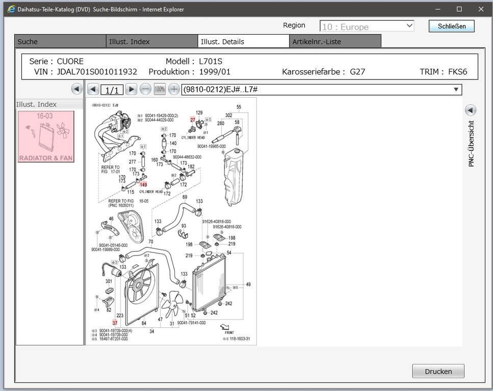The image size is (493, 391).
Task: Expand the PNC-Übersicht panel arrow
Action: (x=471, y=110)
